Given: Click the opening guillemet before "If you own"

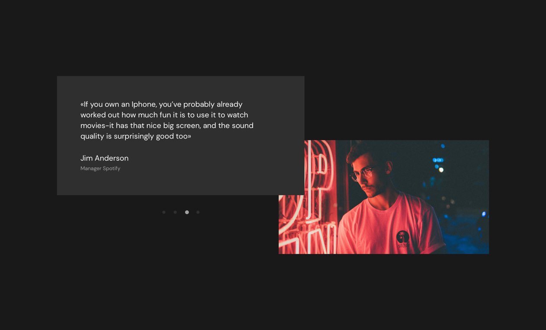Looking at the screenshot, I should (82, 104).
